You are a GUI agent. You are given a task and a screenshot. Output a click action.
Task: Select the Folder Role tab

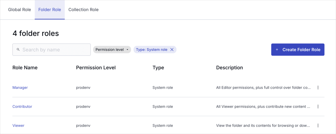(x=50, y=10)
